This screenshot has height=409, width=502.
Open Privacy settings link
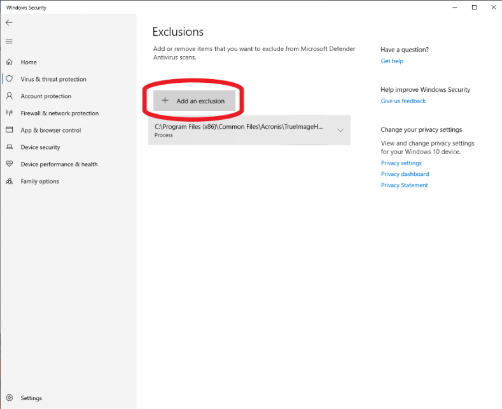click(401, 163)
